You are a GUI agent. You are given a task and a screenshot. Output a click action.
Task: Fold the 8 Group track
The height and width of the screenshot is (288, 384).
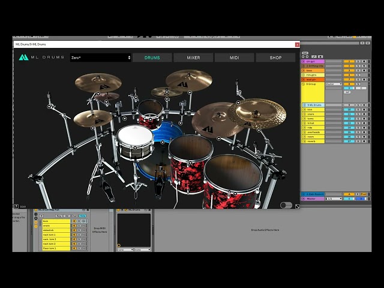pyautogui.click(x=304, y=84)
